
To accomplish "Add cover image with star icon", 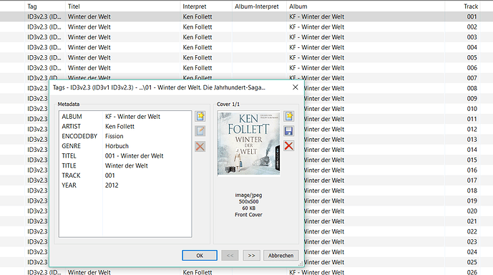I will point(289,116).
